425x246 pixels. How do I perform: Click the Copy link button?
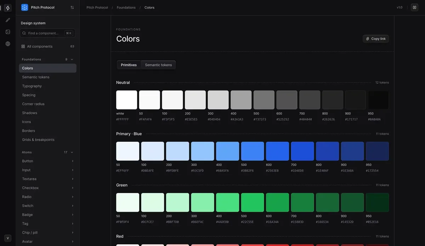(376, 39)
